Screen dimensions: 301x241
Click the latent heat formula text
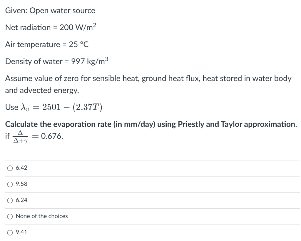(x=54, y=106)
